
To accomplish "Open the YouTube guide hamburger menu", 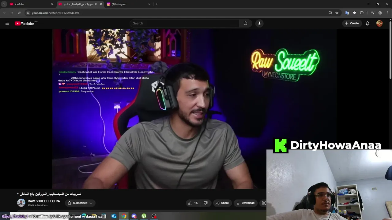I will [x=7, y=23].
